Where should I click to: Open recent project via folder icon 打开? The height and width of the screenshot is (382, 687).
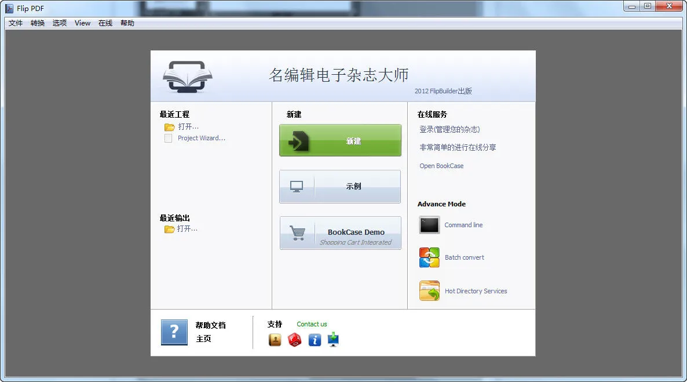170,127
